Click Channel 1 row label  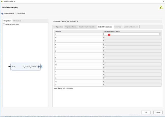pyautogui.click(x=78, y=34)
